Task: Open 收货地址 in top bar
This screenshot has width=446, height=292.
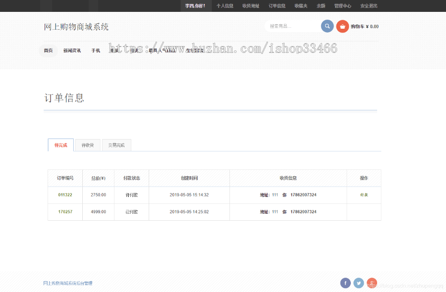Action: (251, 5)
